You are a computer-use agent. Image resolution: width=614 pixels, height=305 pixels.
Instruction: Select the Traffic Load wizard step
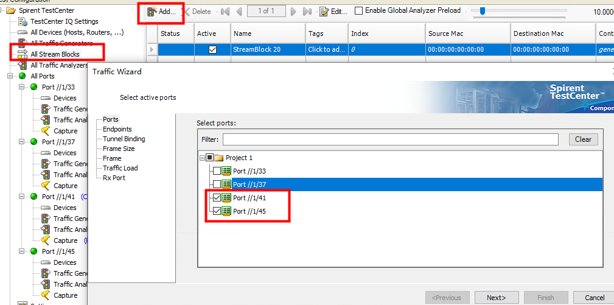120,169
